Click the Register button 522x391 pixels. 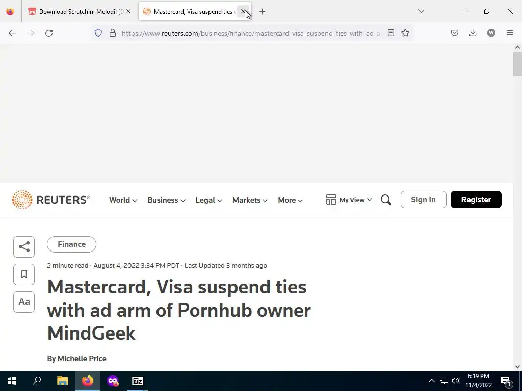coord(476,200)
